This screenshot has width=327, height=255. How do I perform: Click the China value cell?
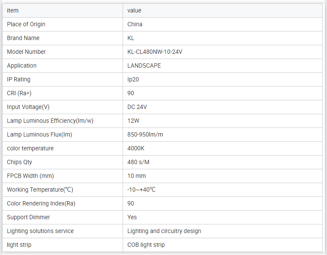(x=135, y=24)
